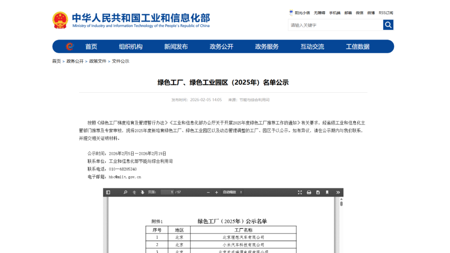Screen dimensions: 450x253
Task: Open the PDF find-in-document search
Action: click(125, 192)
